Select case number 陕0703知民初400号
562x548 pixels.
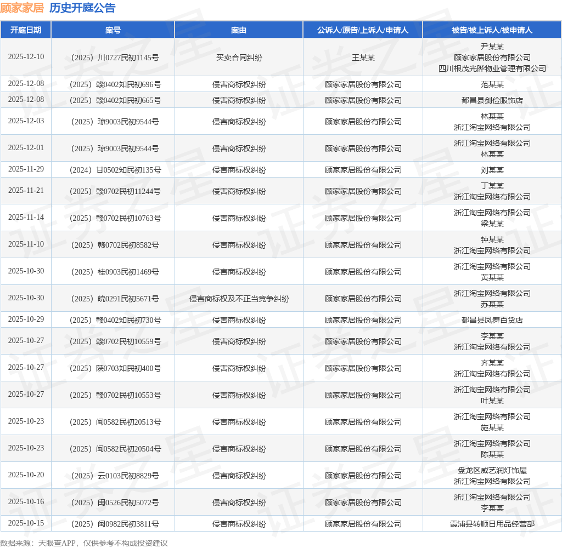coord(115,368)
